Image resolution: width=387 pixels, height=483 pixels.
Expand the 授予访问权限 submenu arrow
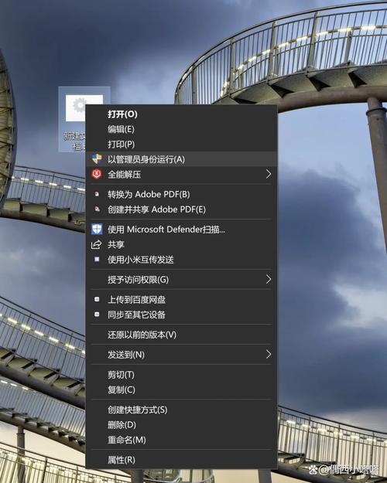tap(269, 280)
